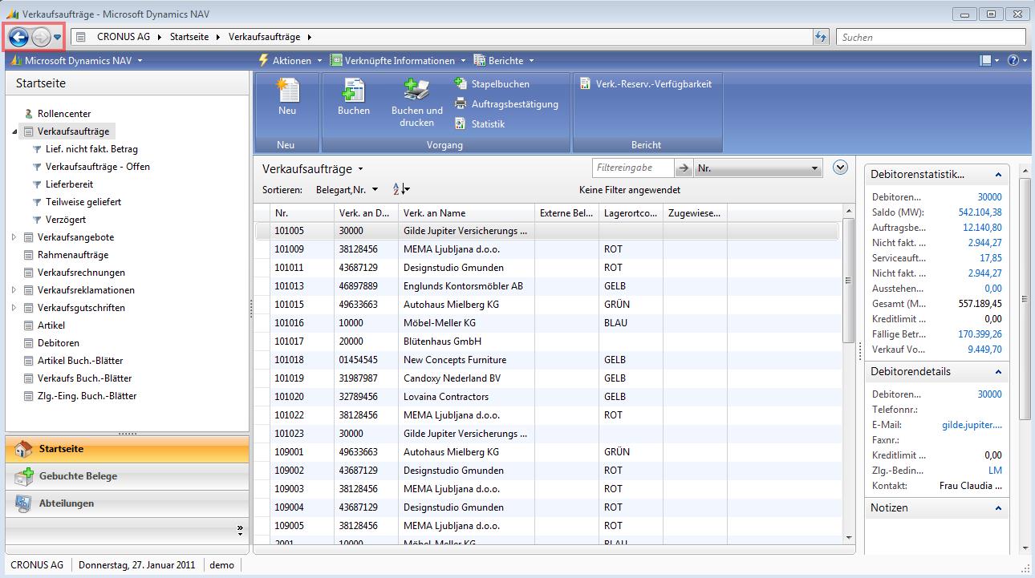This screenshot has height=578, width=1035.
Task: Open the Teilweise geliefert filter view
Action: (x=83, y=202)
